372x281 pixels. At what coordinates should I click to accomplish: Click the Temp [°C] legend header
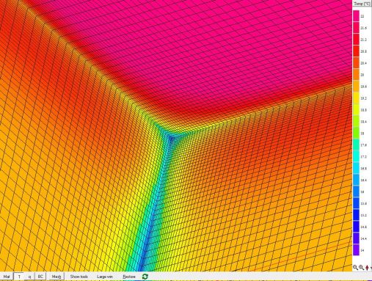point(362,4)
